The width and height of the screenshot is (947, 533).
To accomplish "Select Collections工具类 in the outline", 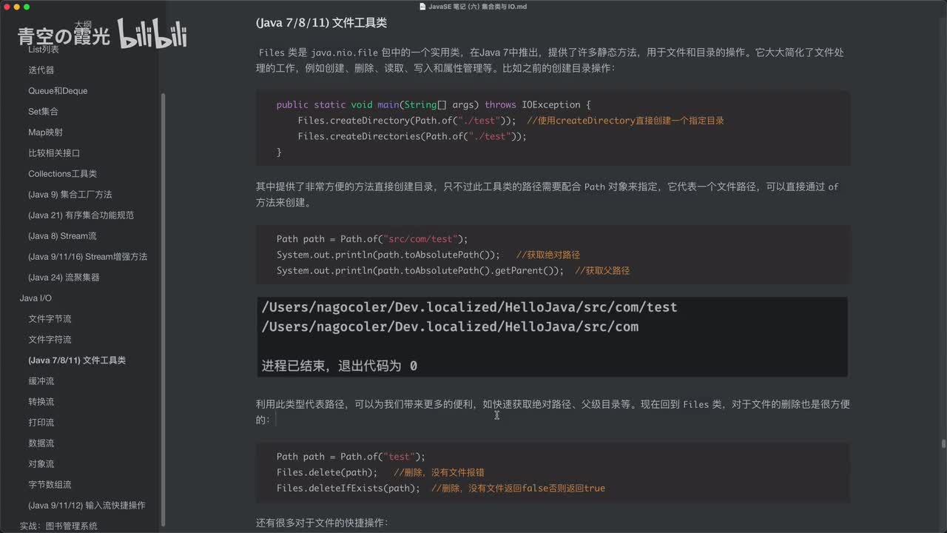I will coord(62,173).
